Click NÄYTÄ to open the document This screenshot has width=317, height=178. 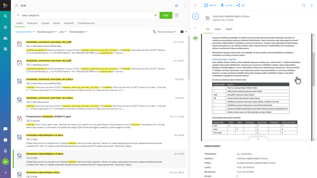point(210,6)
